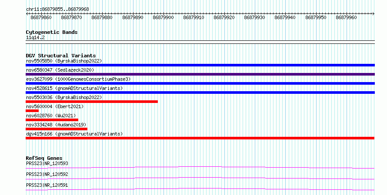Image resolution: width=387 pixels, height=195 pixels.
Task: Click the PRSS23|NR_120592 gene label
Action: (47, 174)
